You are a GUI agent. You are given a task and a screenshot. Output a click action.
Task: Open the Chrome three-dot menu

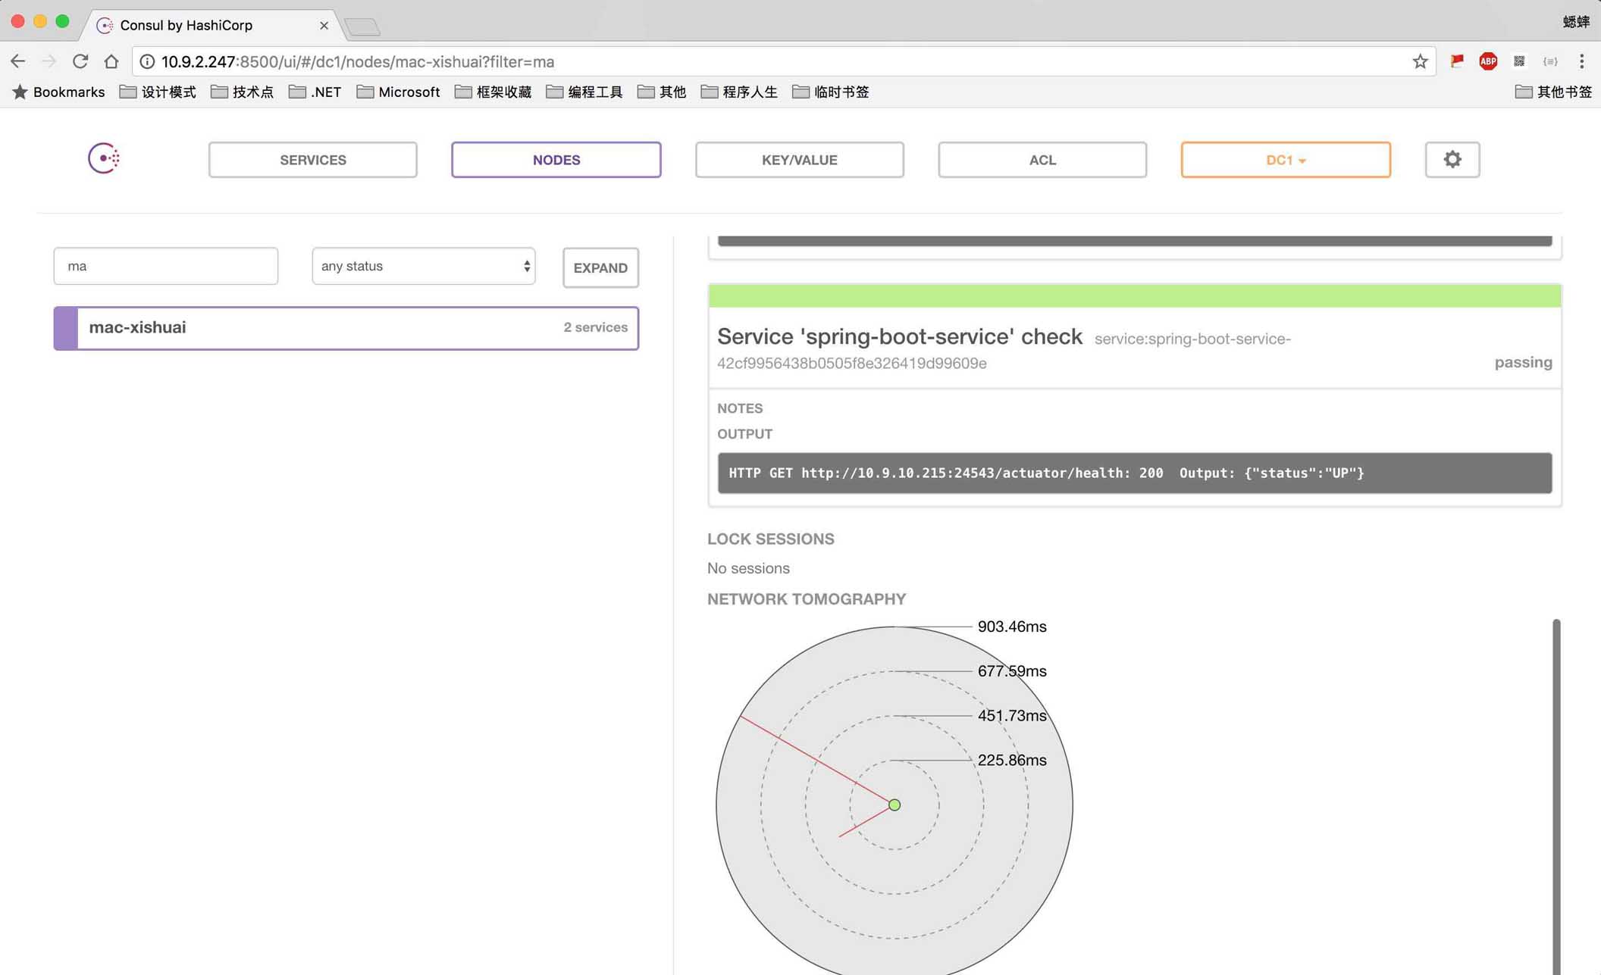tap(1581, 61)
